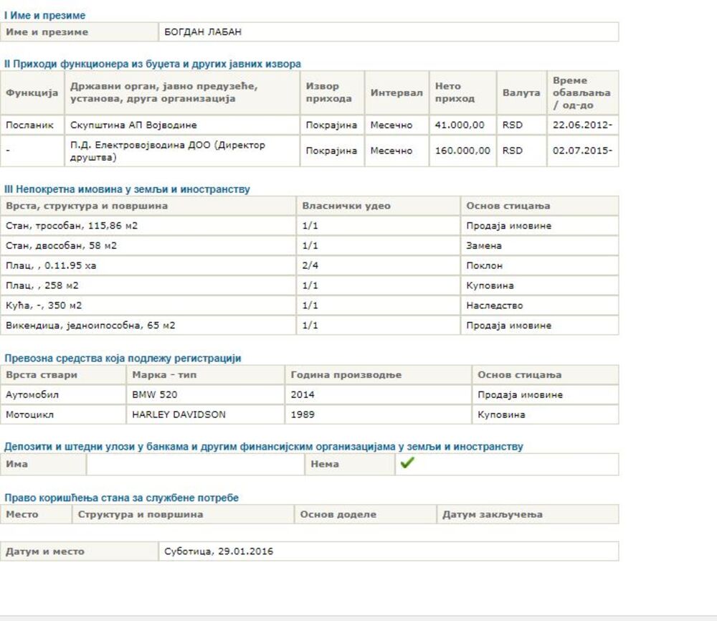Click the Година производње column header
717x621 pixels.
pos(346,375)
